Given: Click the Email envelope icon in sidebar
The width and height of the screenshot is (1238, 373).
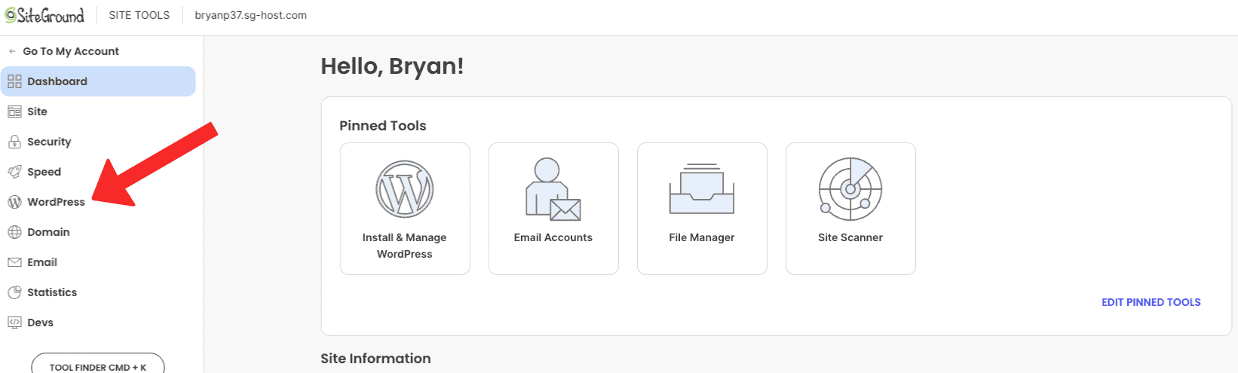Looking at the screenshot, I should [14, 262].
